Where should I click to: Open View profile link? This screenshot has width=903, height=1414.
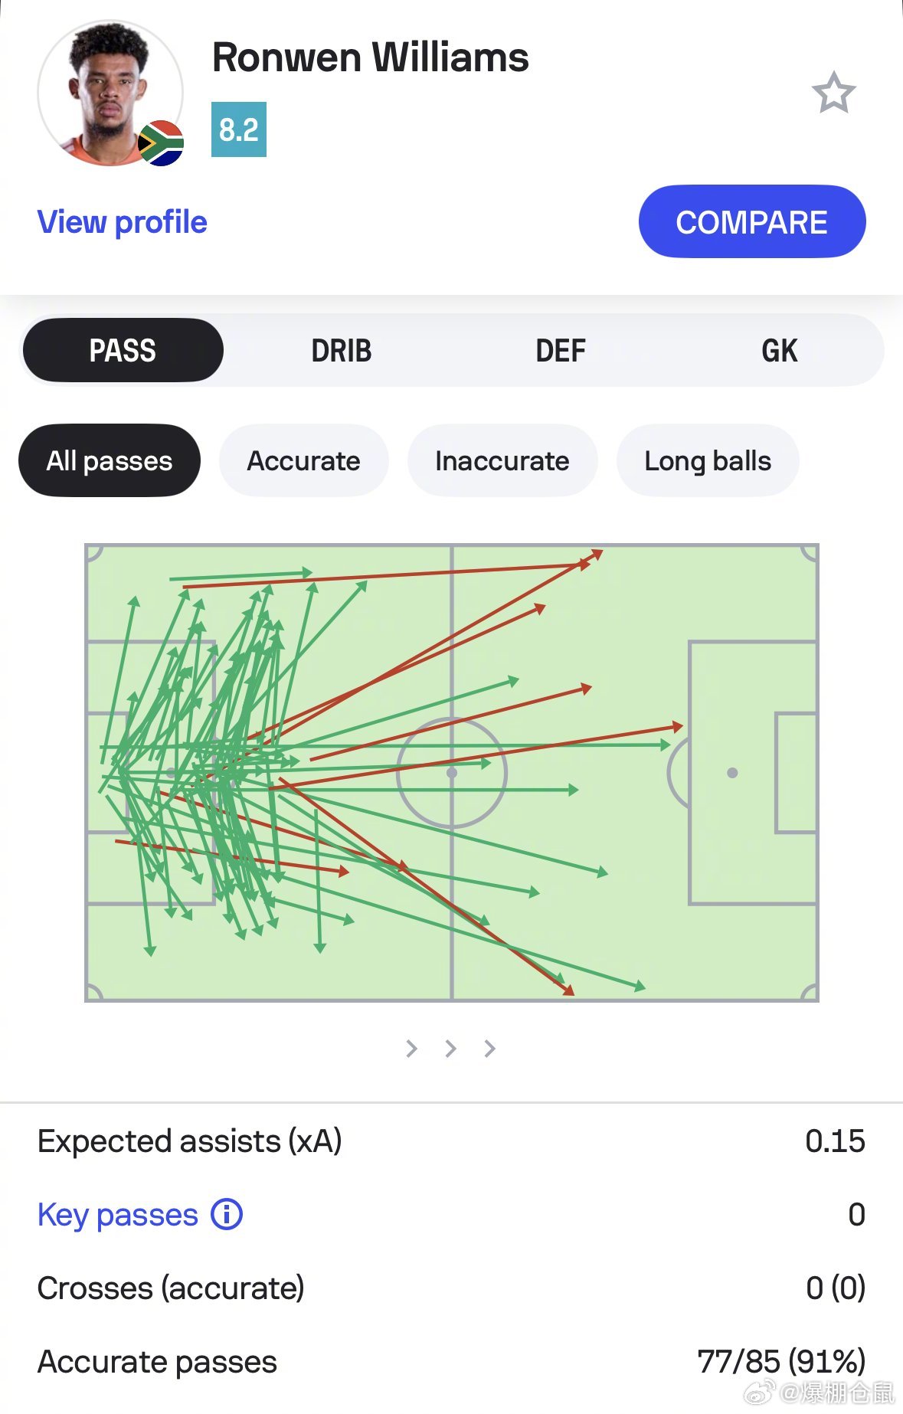click(123, 221)
